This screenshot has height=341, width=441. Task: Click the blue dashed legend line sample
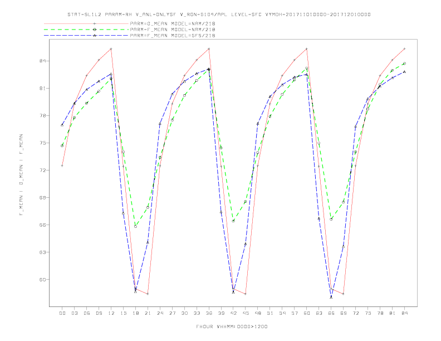[86, 36]
